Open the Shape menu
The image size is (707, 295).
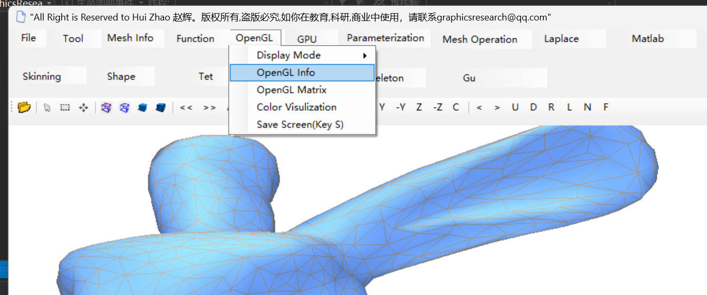point(121,76)
